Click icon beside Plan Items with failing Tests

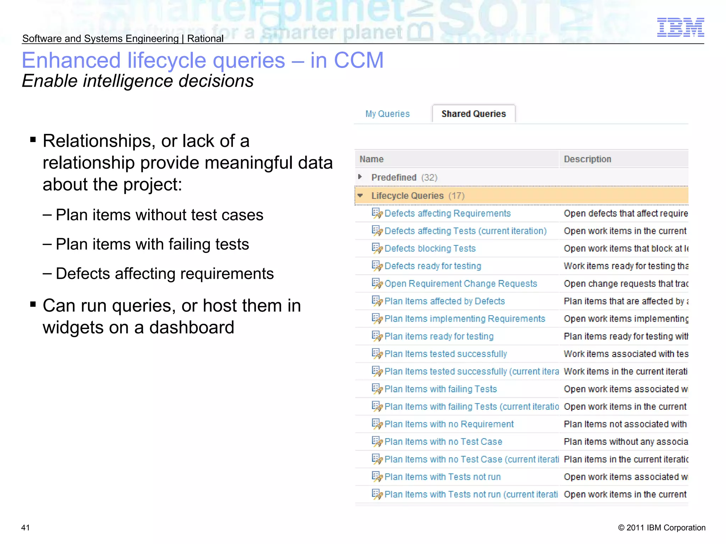tap(377, 389)
